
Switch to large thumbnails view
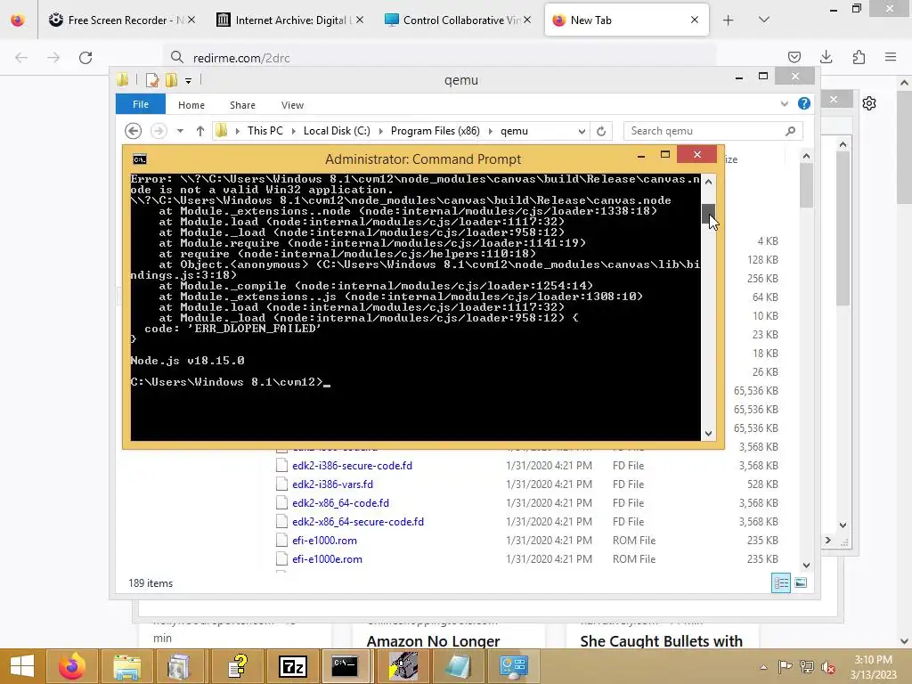pos(801,582)
